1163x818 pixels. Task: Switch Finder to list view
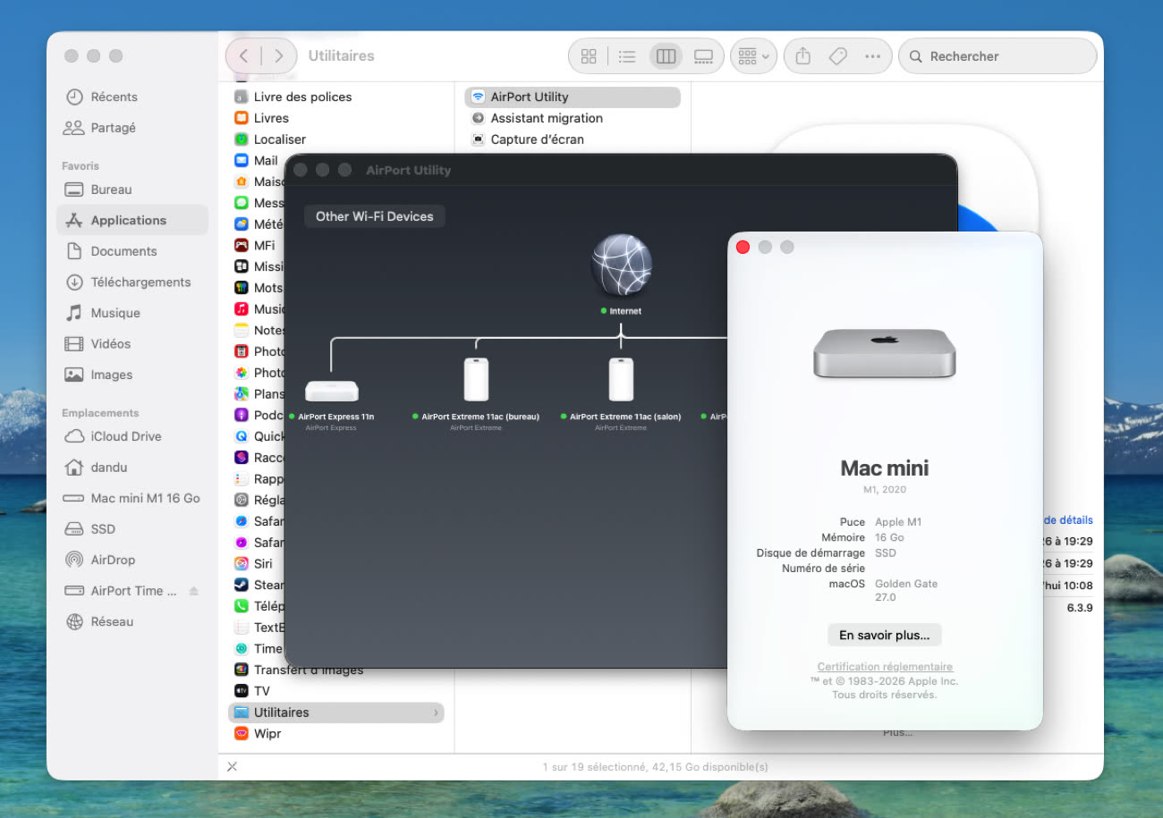click(x=627, y=56)
